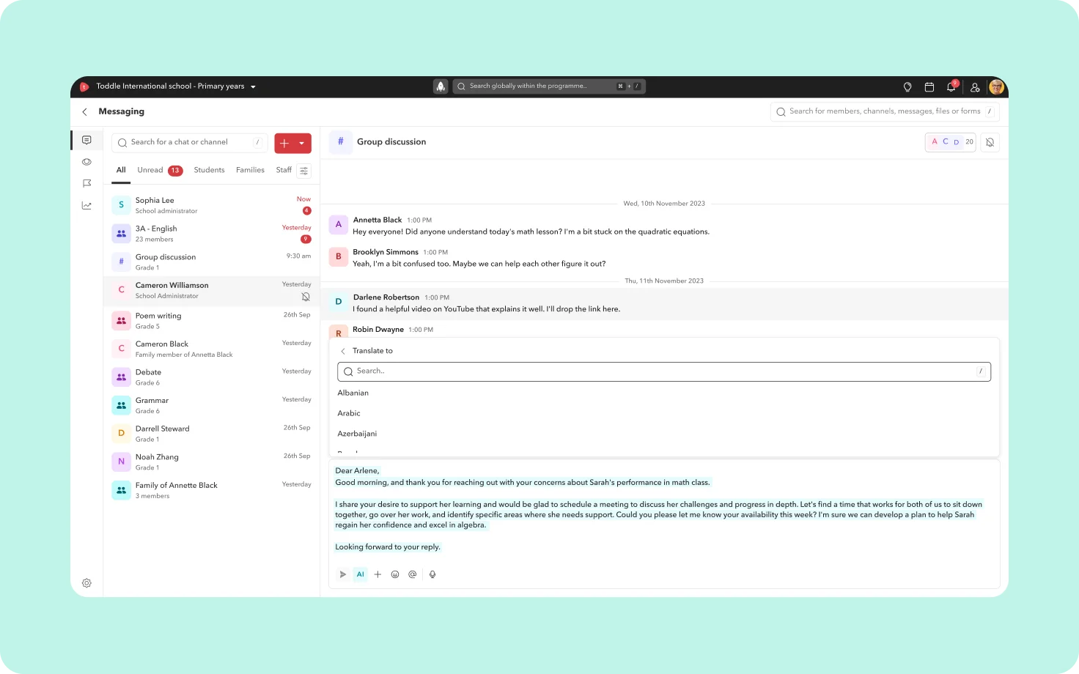The image size is (1079, 674).
Task: Select the chat messages sidebar icon
Action: click(x=86, y=140)
